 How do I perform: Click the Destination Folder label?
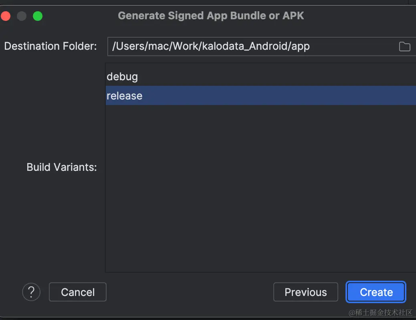tap(50, 46)
